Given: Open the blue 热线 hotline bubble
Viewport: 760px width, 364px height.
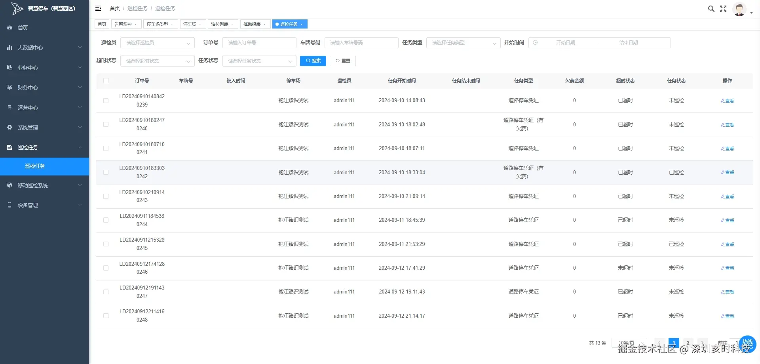Looking at the screenshot, I should pos(747,344).
